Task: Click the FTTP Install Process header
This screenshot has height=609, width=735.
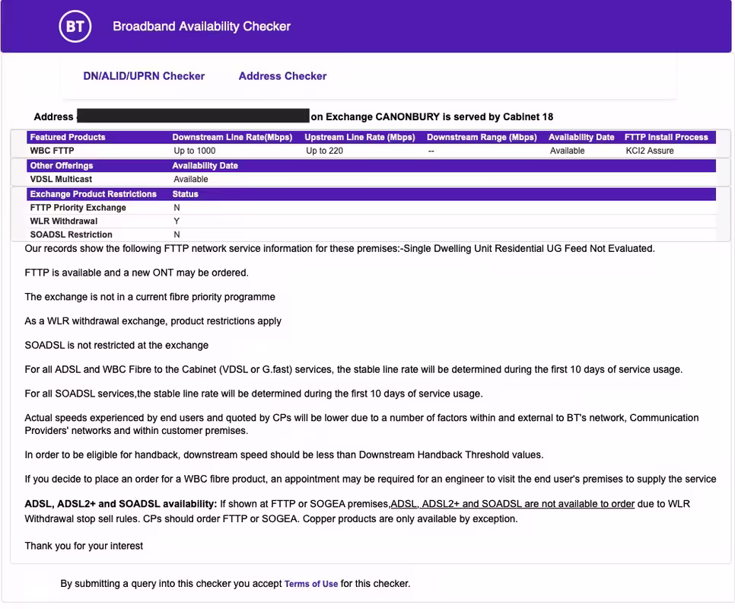Action: pos(666,137)
